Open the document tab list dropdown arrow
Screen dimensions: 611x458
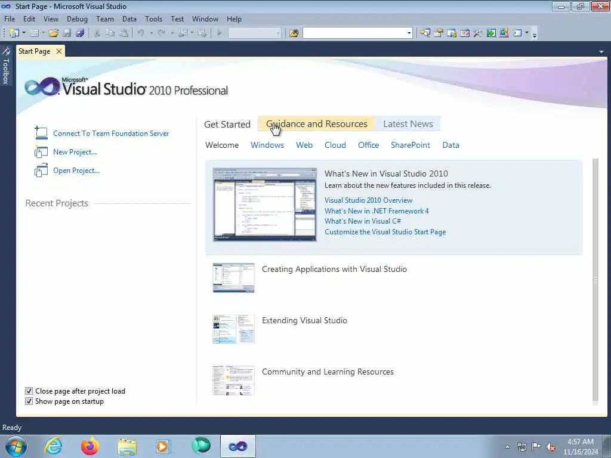pos(601,51)
